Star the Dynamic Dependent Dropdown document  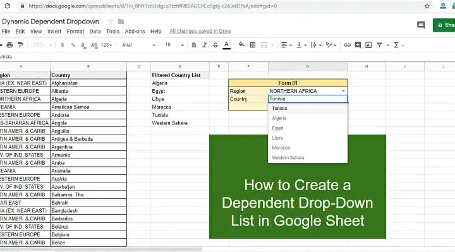point(110,21)
